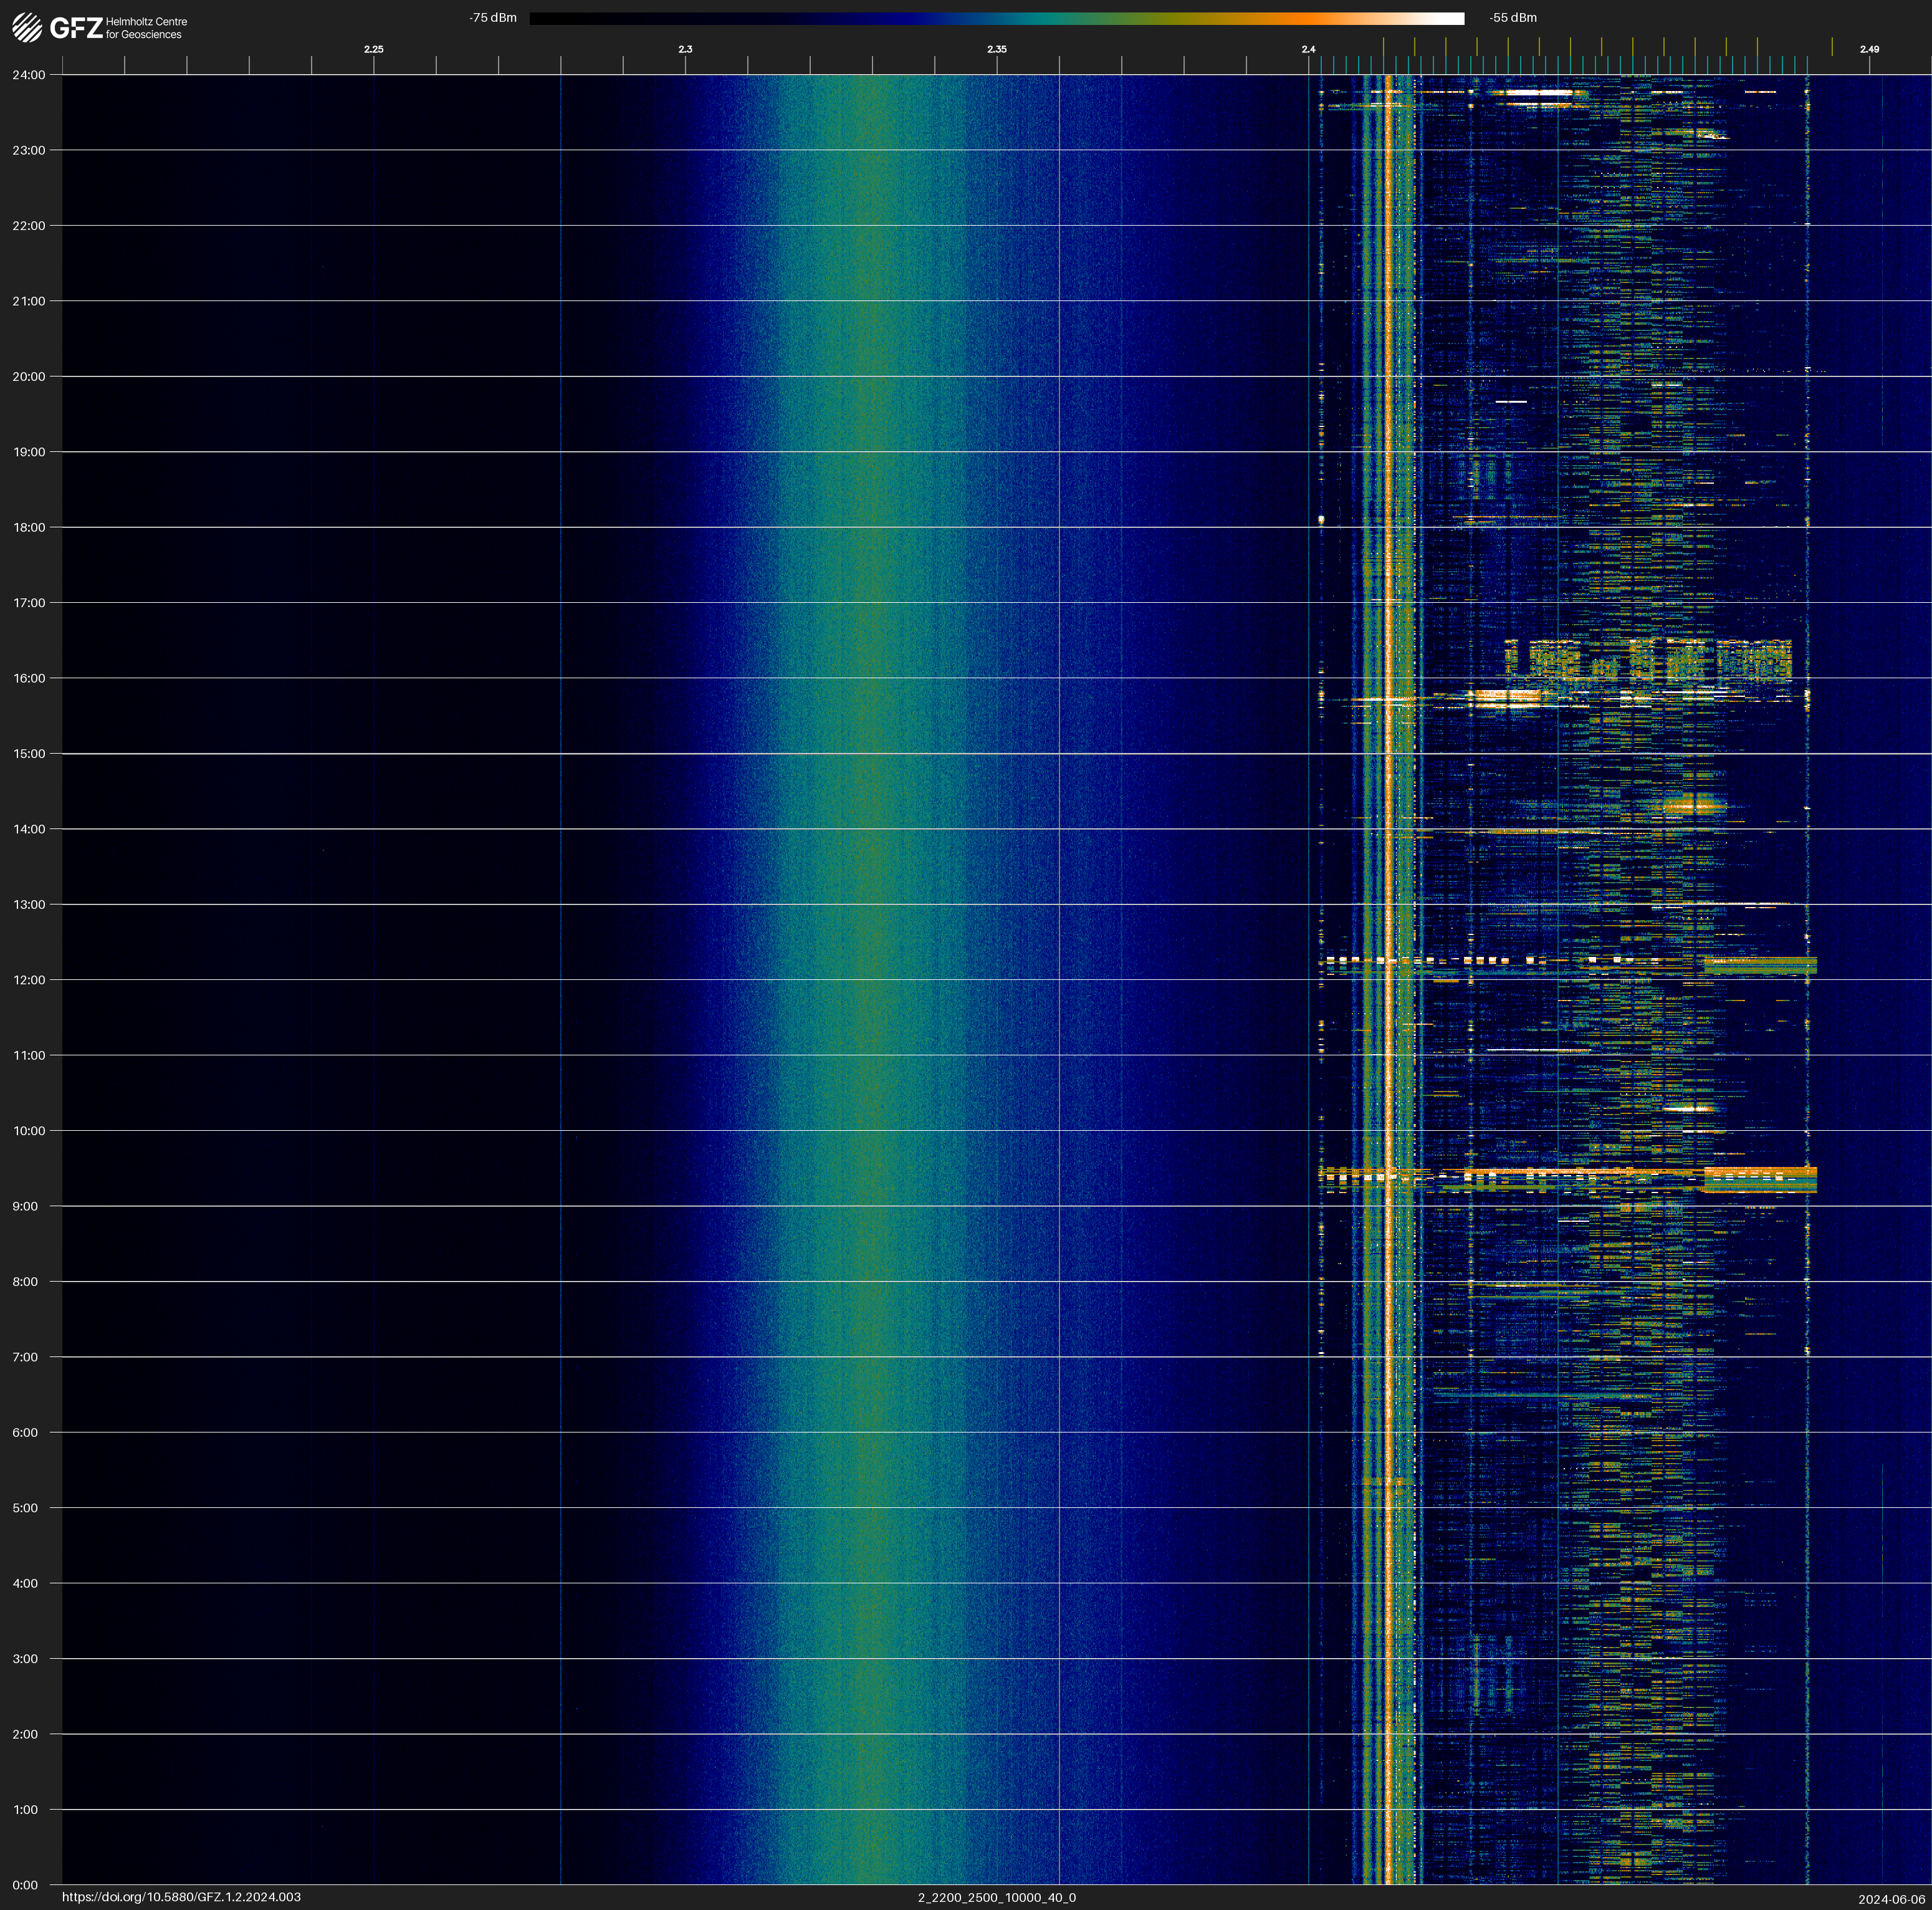Screen dimensions: 1932x1910
Task: Click the 5:00 time axis label
Action: coord(25,1508)
